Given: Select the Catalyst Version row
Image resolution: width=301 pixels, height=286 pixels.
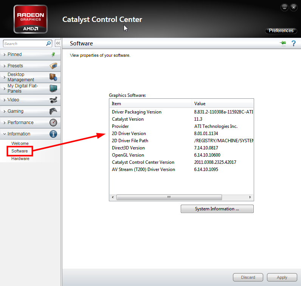Looking at the screenshot, I should pos(182,119).
